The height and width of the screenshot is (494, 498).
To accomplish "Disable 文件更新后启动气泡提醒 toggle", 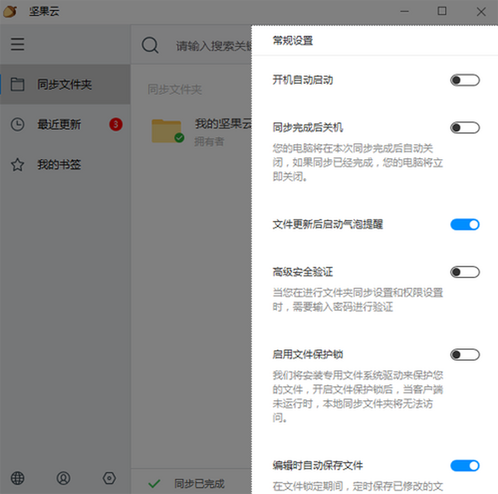I will coord(465,225).
